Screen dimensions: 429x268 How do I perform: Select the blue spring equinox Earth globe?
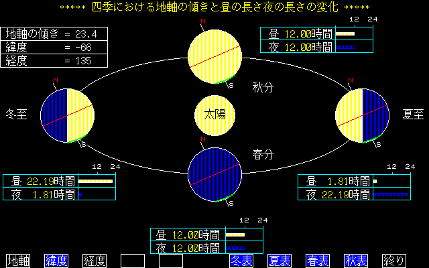(214, 174)
